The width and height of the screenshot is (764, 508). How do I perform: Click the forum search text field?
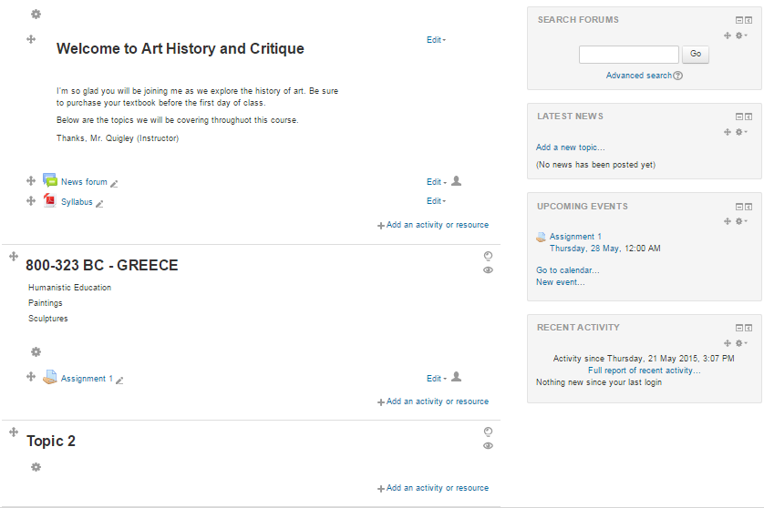pos(628,55)
